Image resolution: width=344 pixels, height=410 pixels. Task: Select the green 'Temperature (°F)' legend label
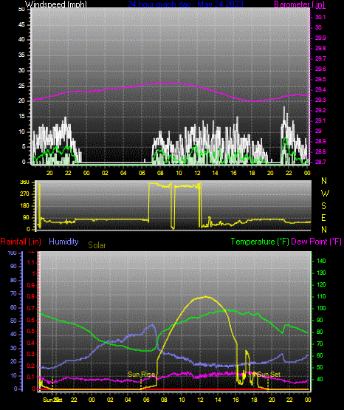(260, 242)
